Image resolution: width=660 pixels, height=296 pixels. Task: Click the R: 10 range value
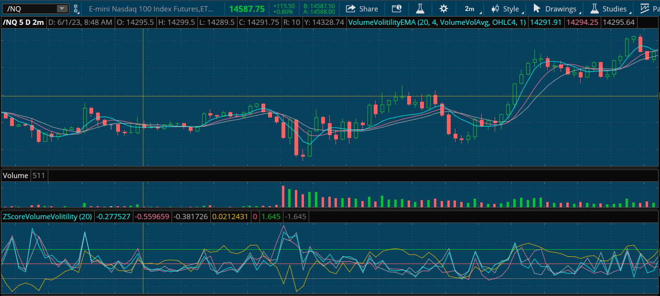[292, 22]
